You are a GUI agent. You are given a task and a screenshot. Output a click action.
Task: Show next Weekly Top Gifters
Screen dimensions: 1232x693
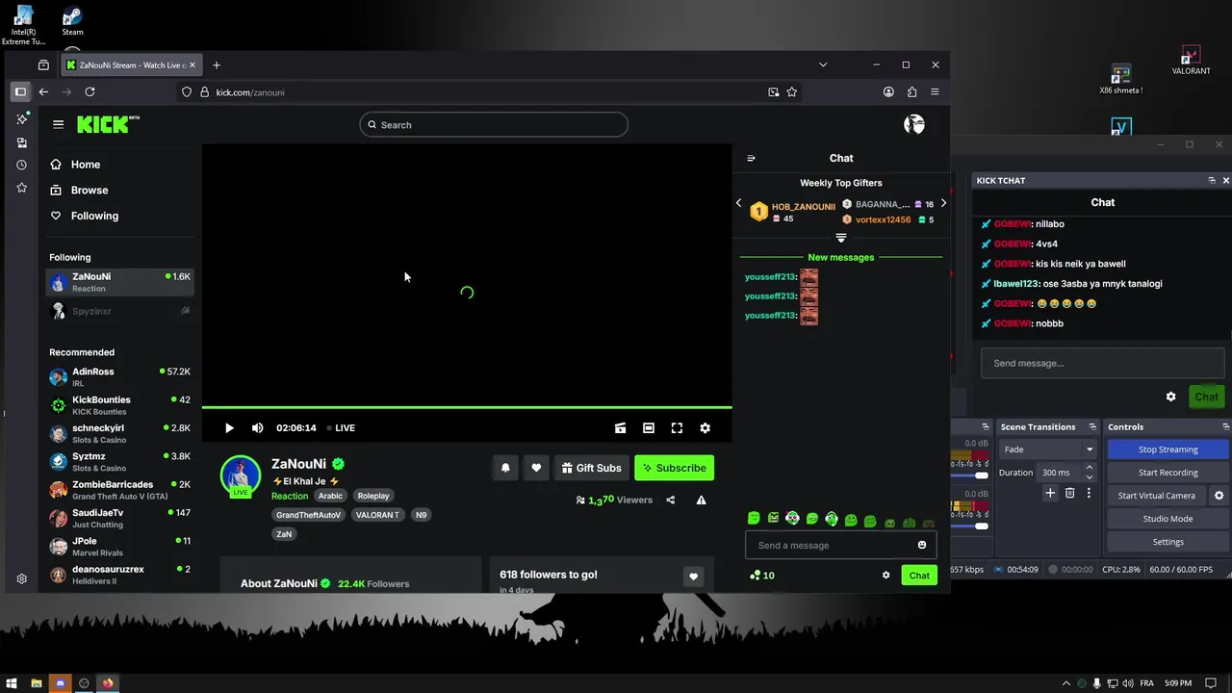tap(943, 204)
